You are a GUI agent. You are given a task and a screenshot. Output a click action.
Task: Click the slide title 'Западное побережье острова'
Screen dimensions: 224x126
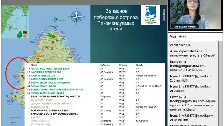point(116,14)
